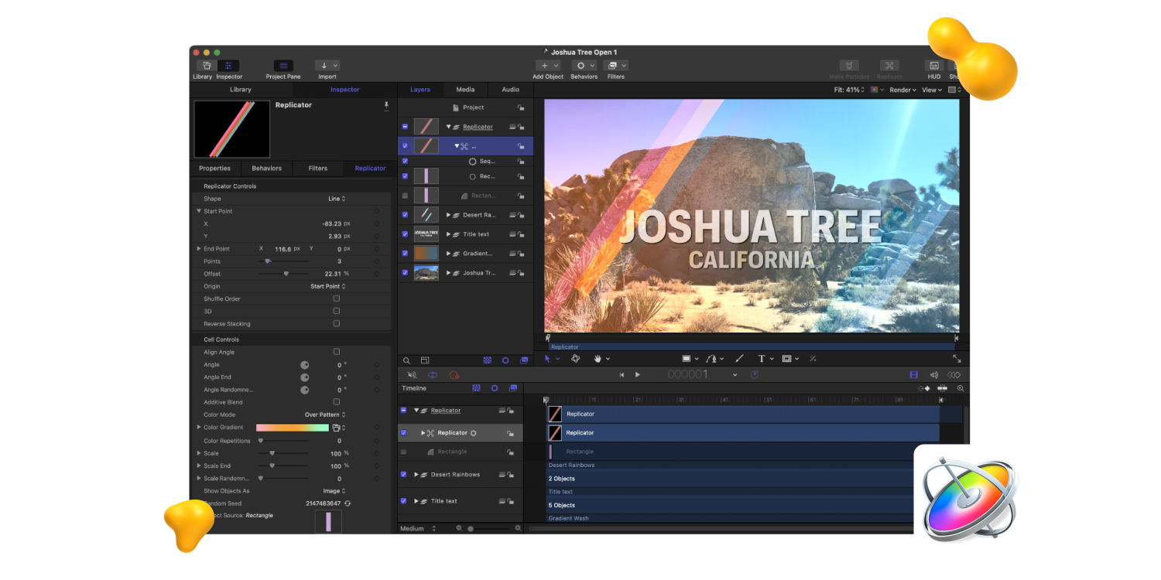Select the arrow Select/Transform tool

click(547, 359)
